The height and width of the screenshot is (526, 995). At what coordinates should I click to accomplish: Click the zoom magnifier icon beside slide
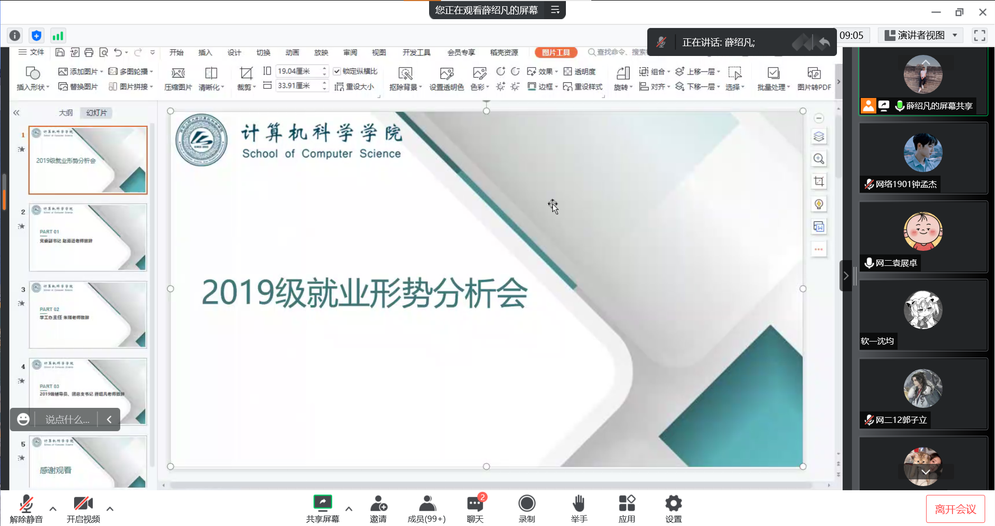point(819,159)
